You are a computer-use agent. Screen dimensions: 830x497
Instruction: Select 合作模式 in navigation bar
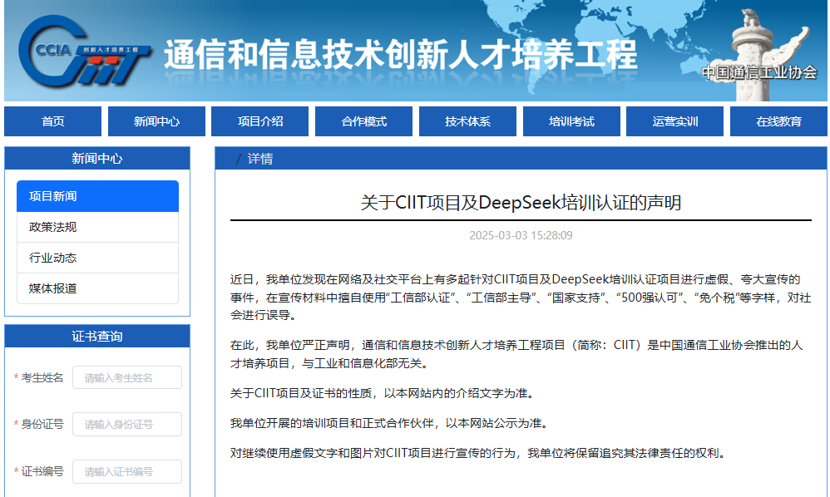coord(364,121)
